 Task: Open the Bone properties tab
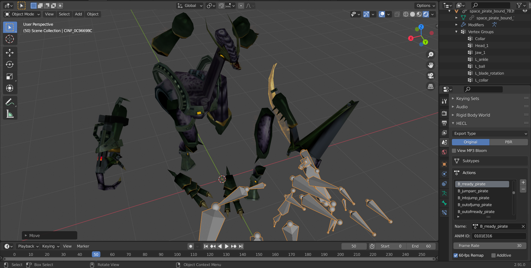click(x=444, y=203)
